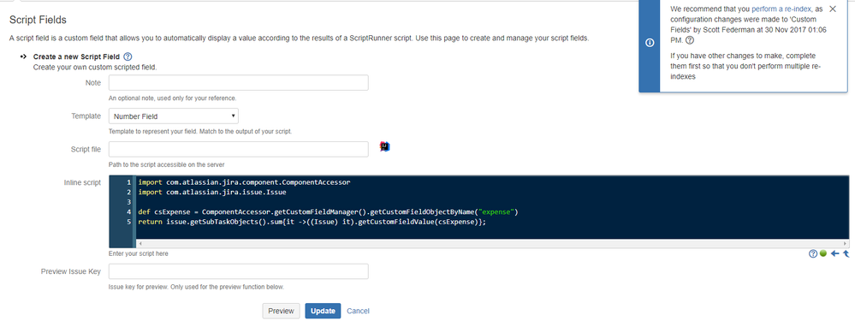This screenshot has width=855, height=327.
Task: Open the Template dropdown showing Number Field
Action: pos(174,116)
